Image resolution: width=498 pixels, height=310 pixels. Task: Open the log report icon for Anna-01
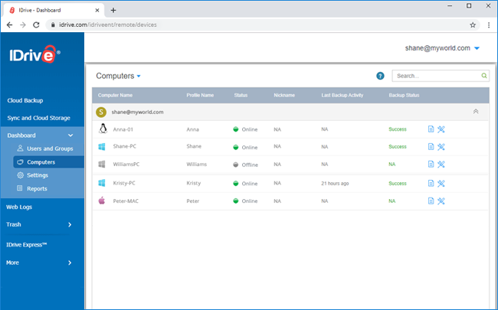pos(431,129)
